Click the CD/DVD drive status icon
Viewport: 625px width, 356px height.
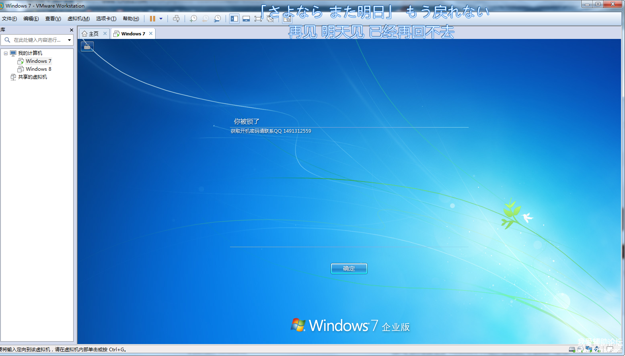[580, 350]
